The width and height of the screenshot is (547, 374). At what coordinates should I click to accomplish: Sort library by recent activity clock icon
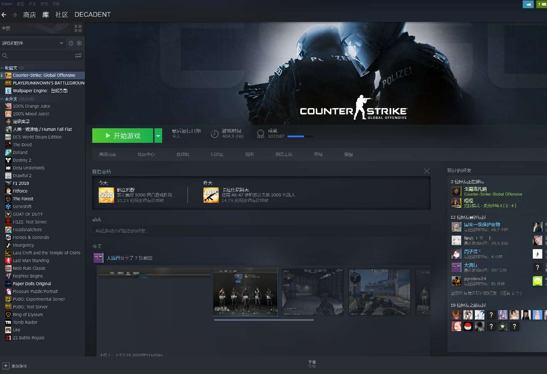point(71,43)
